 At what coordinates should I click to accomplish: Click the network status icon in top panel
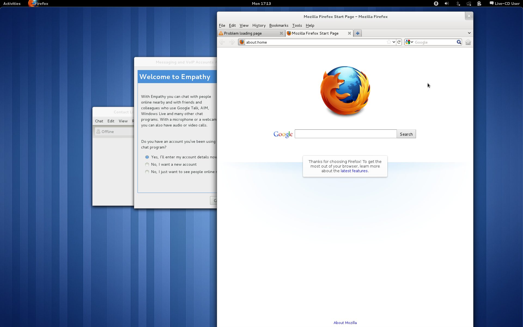click(469, 4)
